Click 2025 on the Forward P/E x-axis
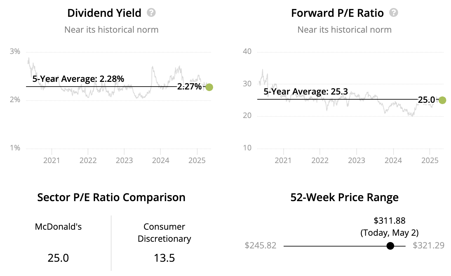This screenshot has height=276, width=451. (430, 160)
